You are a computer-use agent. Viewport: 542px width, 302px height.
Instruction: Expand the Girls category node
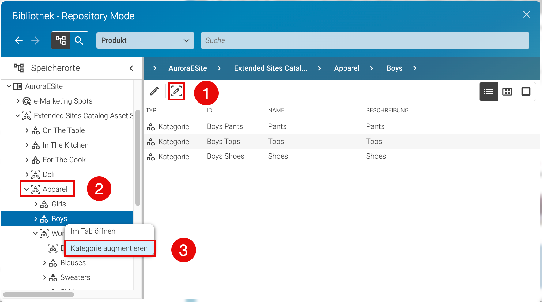click(x=36, y=204)
